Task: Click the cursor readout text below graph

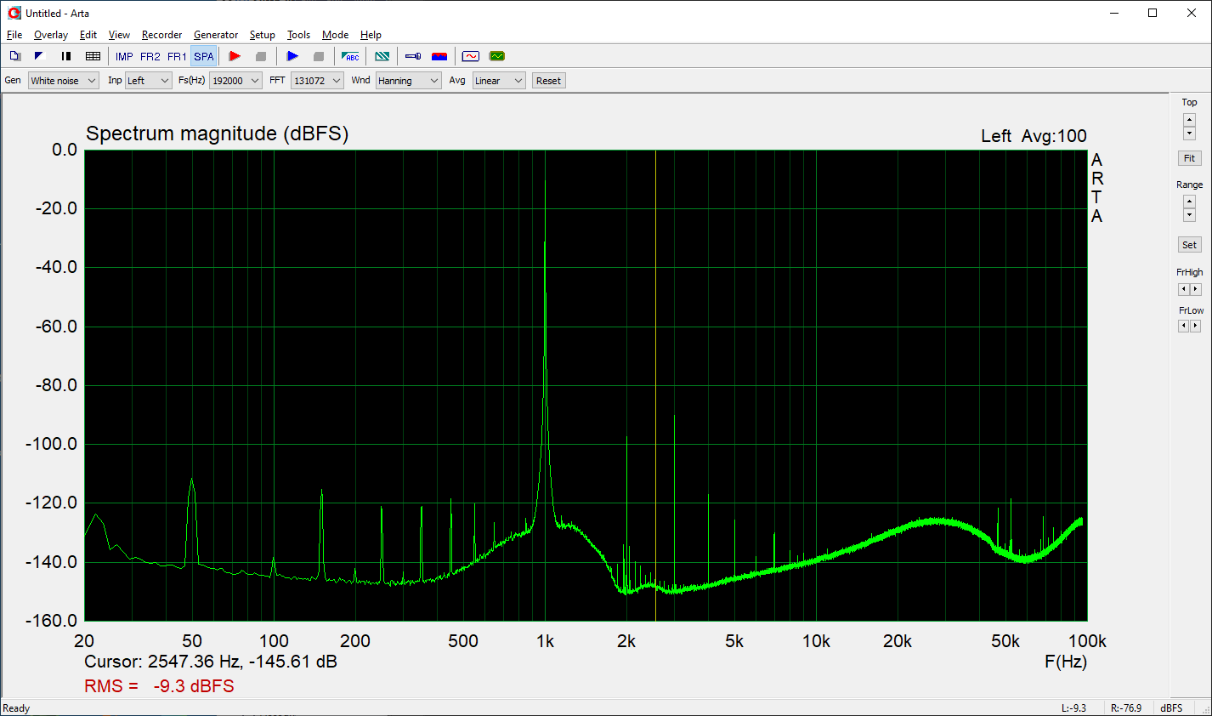Action: pyautogui.click(x=211, y=662)
